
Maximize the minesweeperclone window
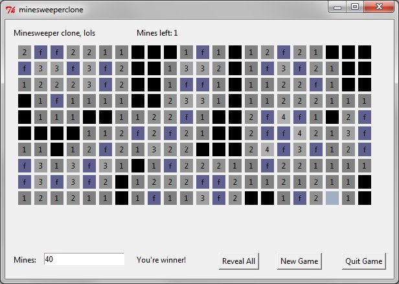point(355,7)
